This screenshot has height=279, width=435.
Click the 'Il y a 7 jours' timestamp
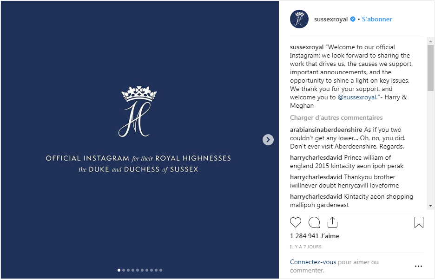(x=306, y=247)
